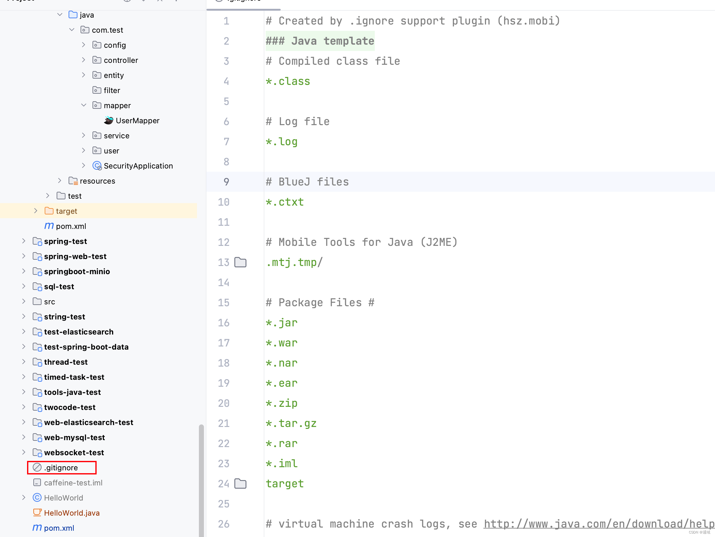Click the '### Java template' heading line

(x=320, y=41)
